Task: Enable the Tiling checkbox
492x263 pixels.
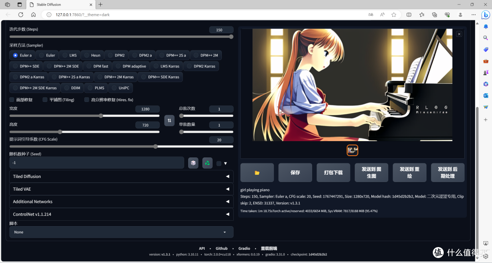Action: coord(45,100)
